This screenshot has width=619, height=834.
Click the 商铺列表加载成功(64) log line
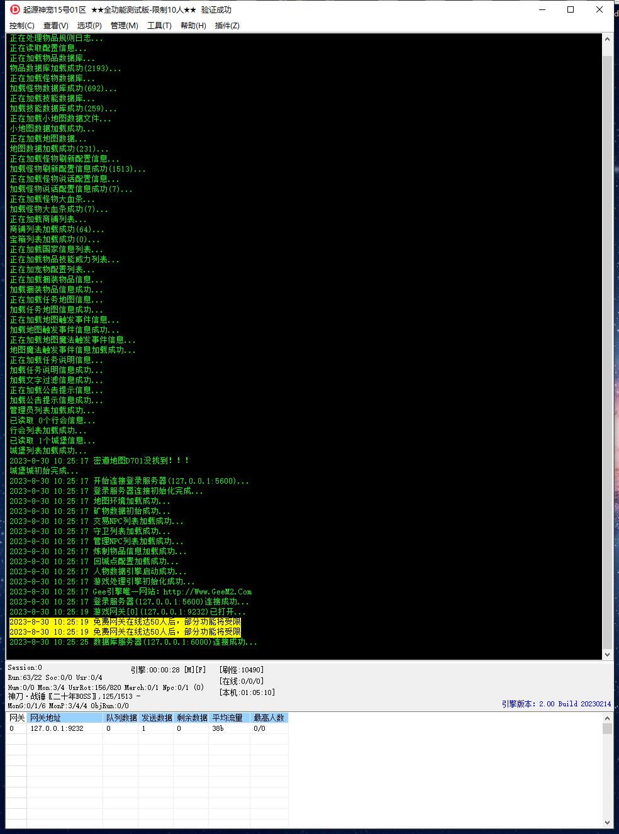[57, 230]
